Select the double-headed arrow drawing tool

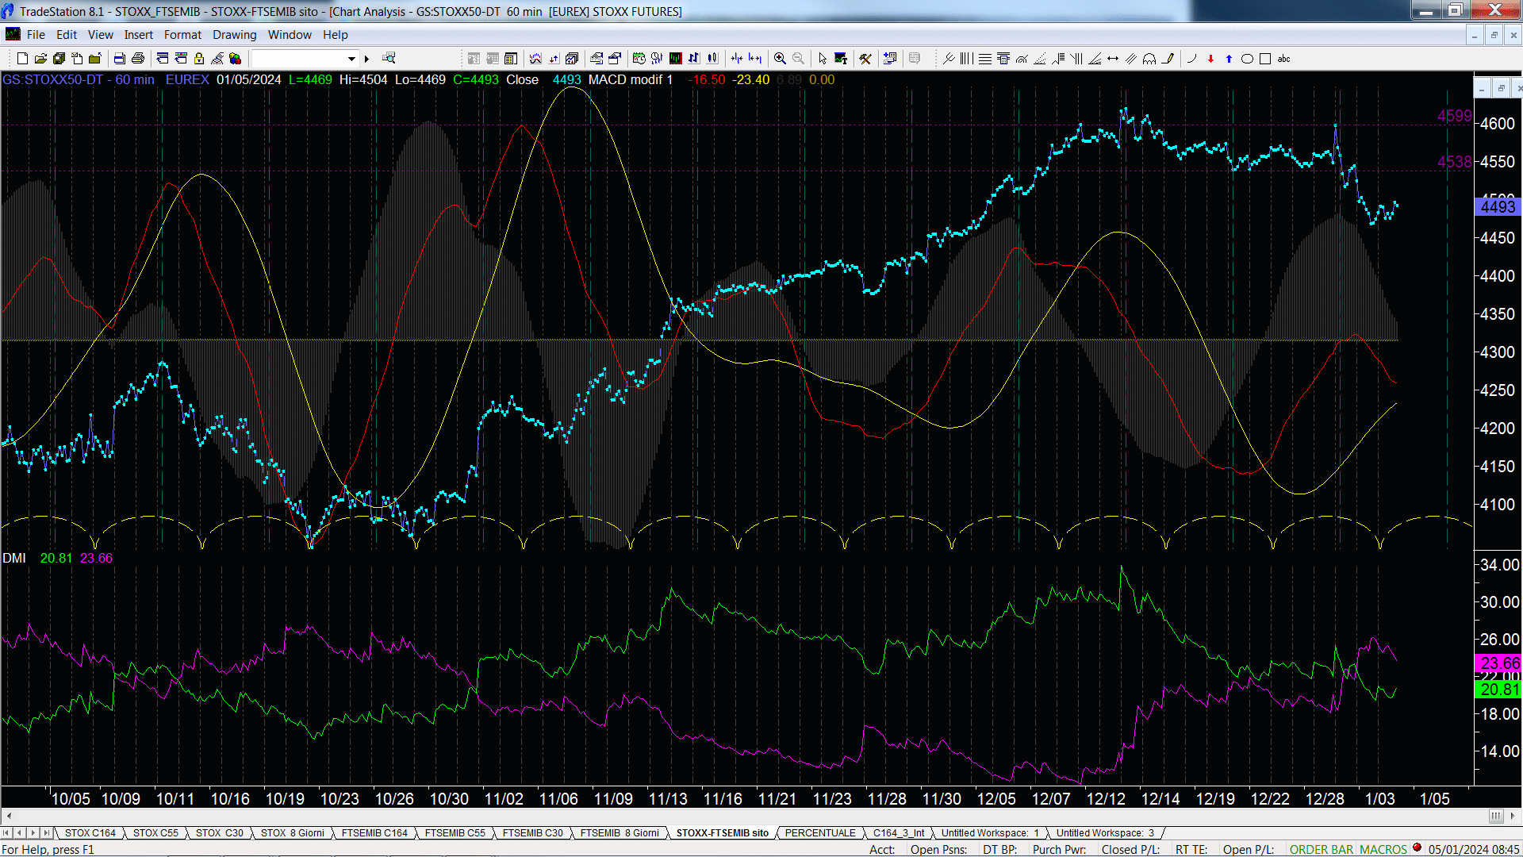1113,59
